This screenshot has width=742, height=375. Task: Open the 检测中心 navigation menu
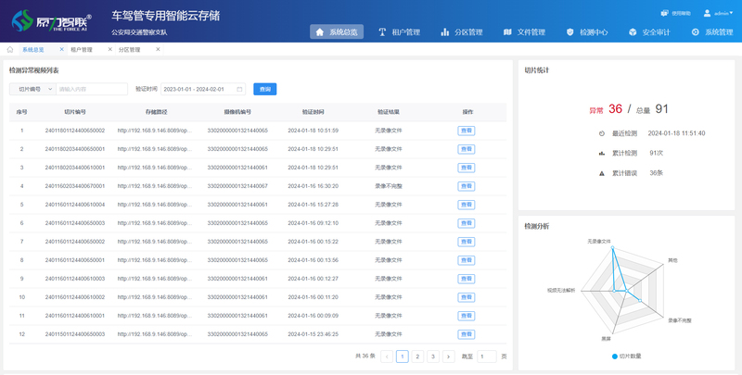point(587,32)
